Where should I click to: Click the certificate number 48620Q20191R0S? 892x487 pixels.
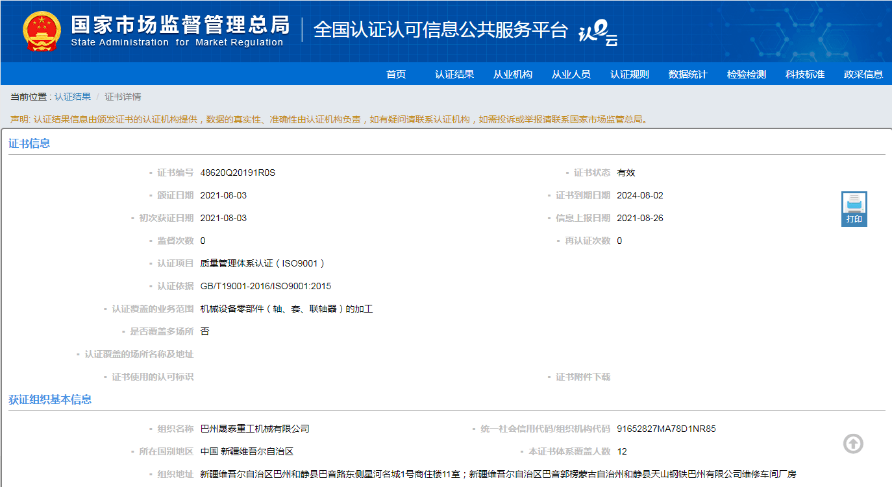[x=238, y=172]
